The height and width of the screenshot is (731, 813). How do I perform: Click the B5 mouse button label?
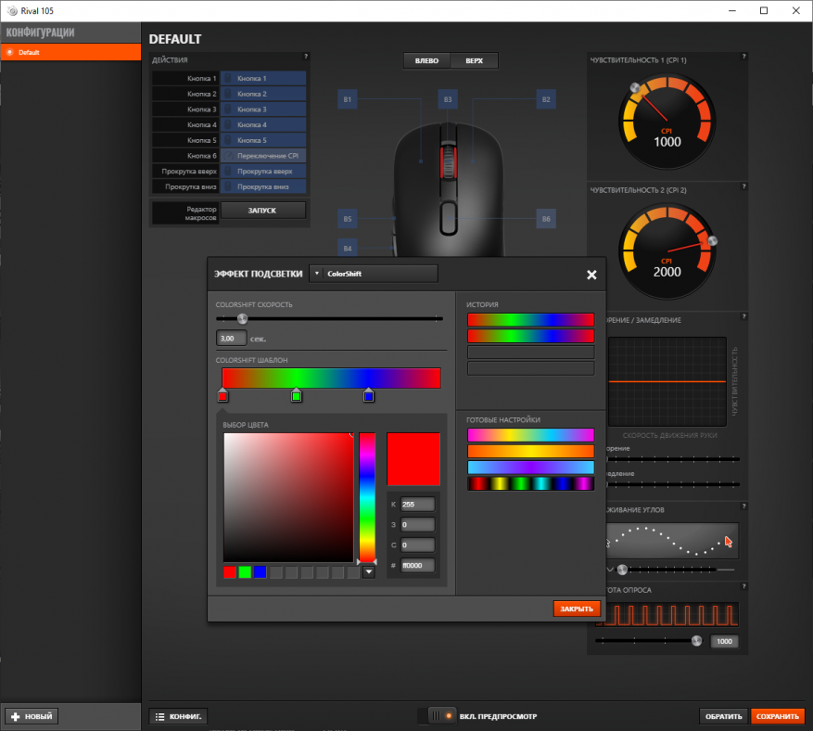point(348,219)
